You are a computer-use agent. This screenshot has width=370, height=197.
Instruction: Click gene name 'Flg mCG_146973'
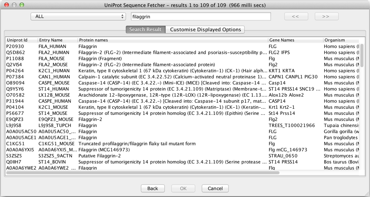288,150
